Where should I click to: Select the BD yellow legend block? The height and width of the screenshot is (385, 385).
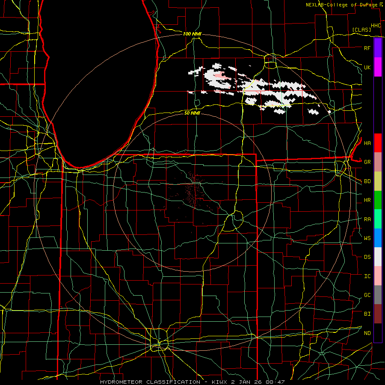378,181
